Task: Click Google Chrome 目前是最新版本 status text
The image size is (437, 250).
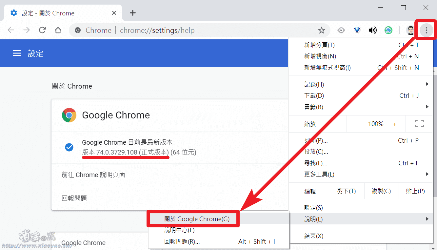Action: click(127, 142)
